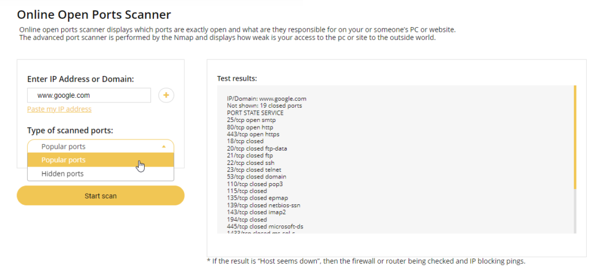This screenshot has height=269, width=602.
Task: Start the port scan
Action: coord(101,195)
